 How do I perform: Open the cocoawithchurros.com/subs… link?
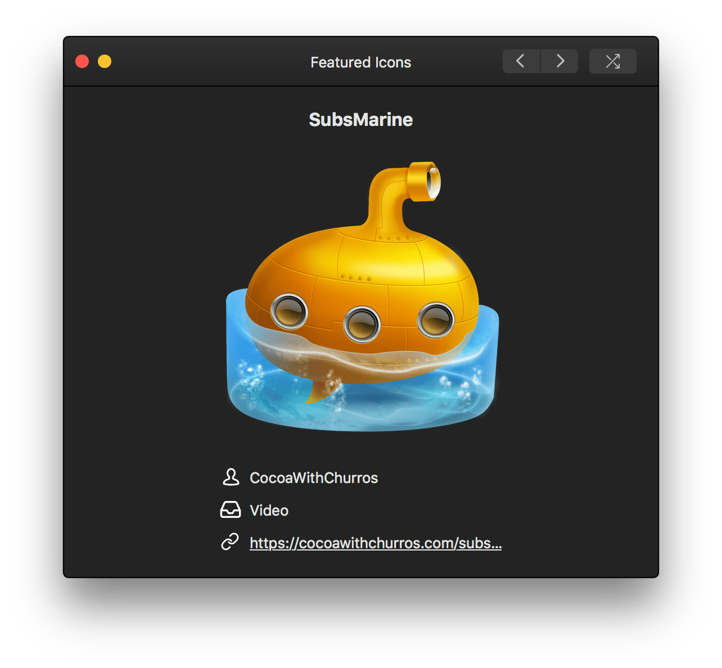(x=376, y=543)
